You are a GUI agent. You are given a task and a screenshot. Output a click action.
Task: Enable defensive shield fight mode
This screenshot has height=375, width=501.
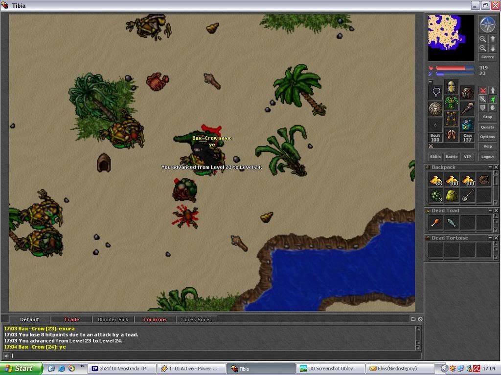point(483,108)
